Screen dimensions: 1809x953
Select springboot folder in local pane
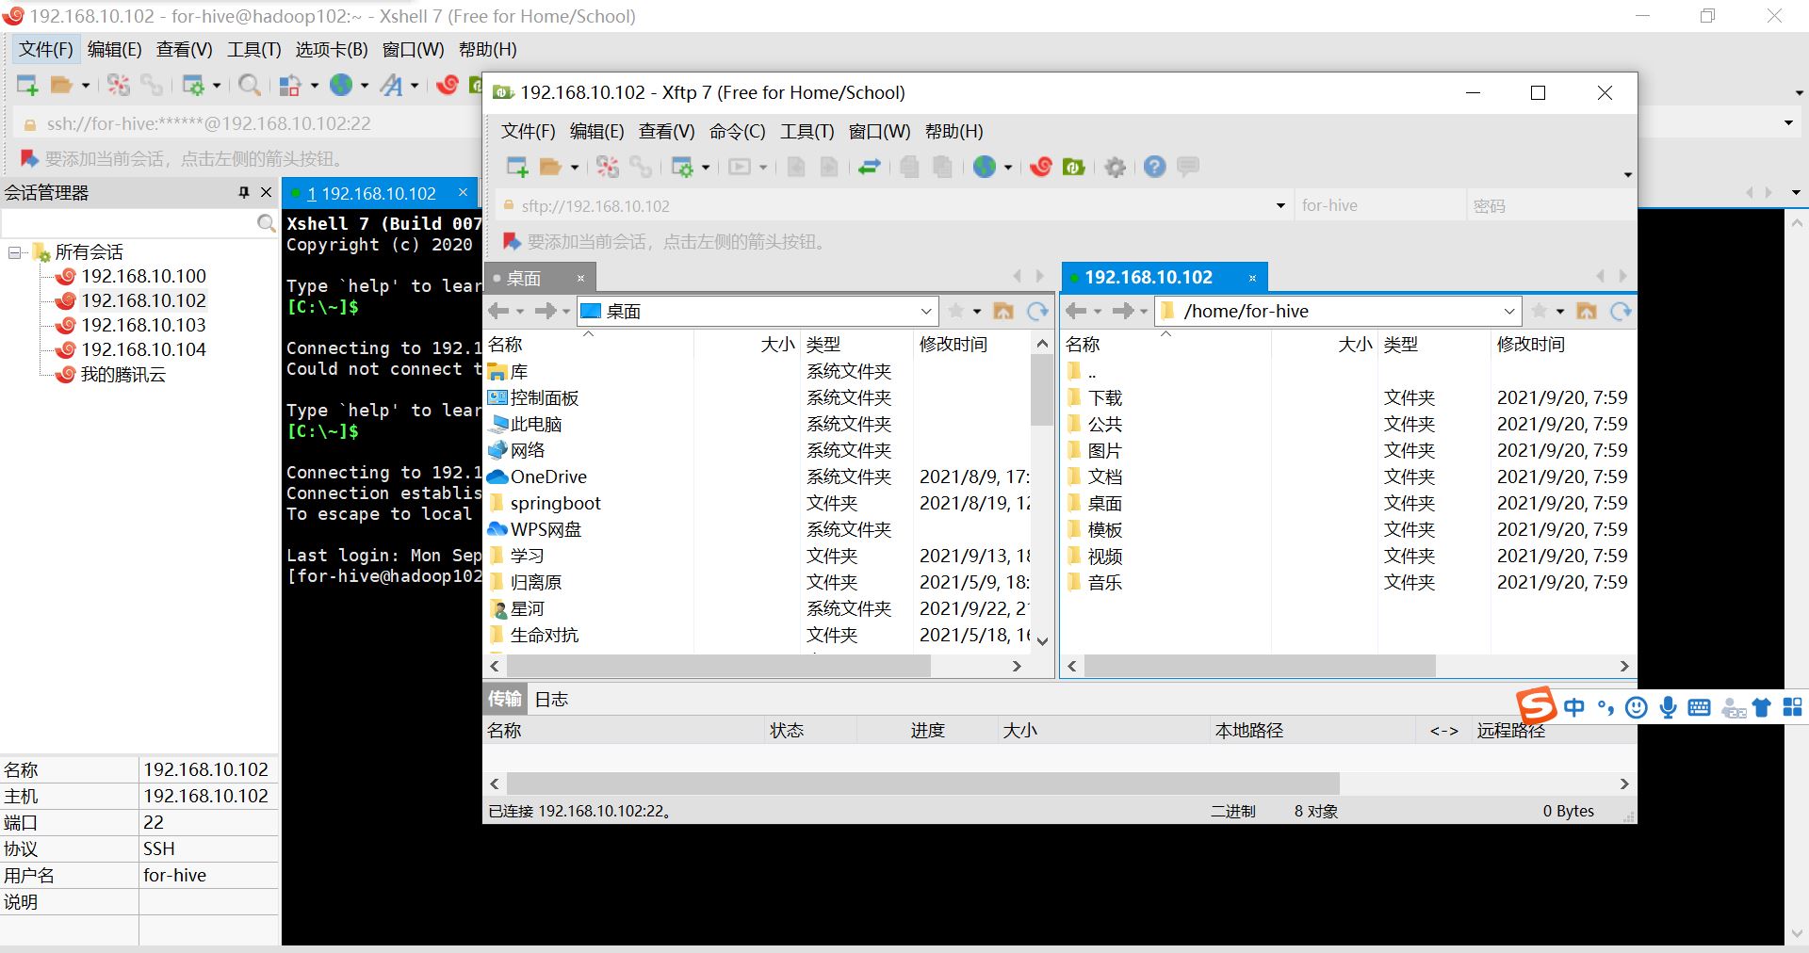coord(555,503)
